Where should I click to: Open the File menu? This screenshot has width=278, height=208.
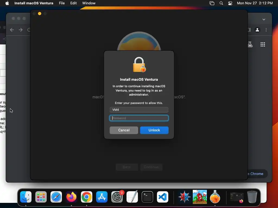[x=62, y=3]
